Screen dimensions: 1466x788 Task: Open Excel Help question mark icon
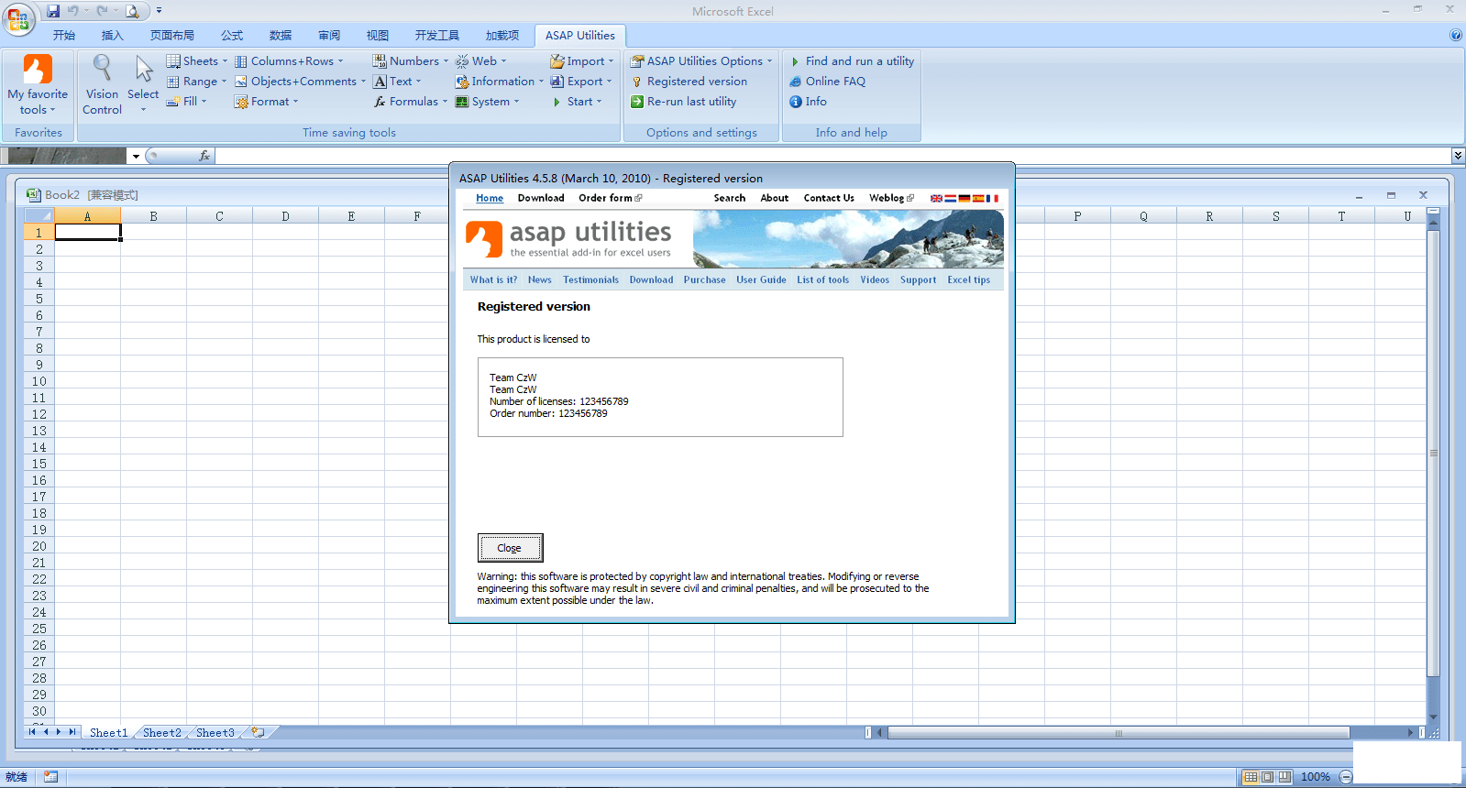(1456, 36)
